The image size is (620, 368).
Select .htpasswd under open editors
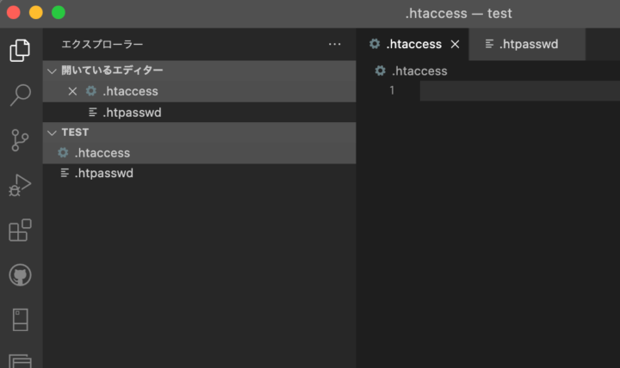[199, 113]
